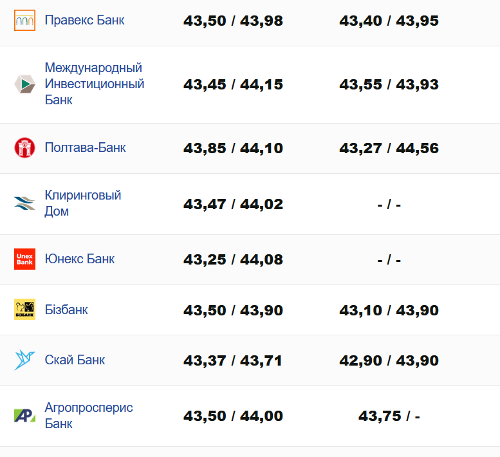Select Полтава-Банк's 43,27 / 44,56 rate

click(x=389, y=149)
